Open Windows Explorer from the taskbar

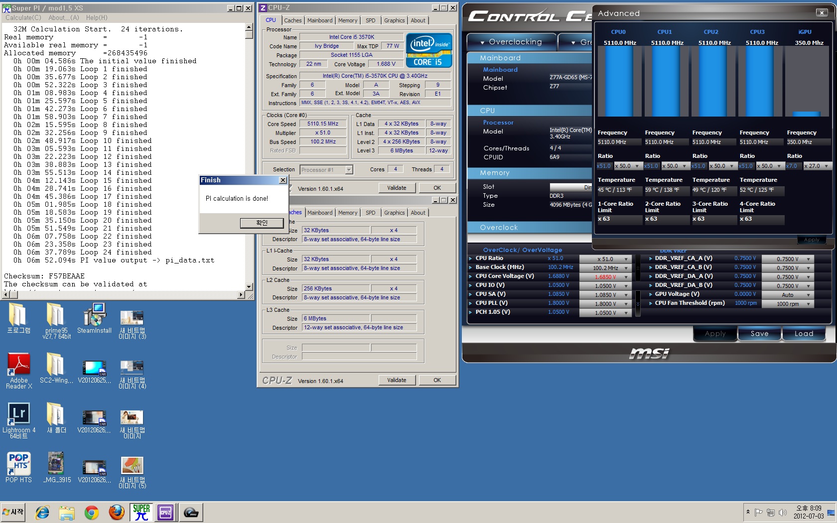coord(67,512)
